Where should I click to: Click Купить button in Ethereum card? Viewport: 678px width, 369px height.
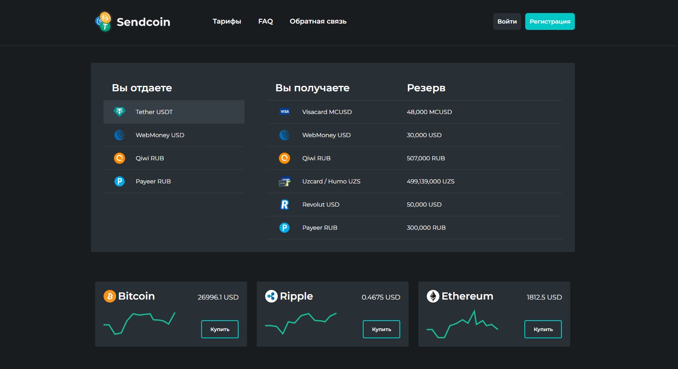pyautogui.click(x=543, y=329)
